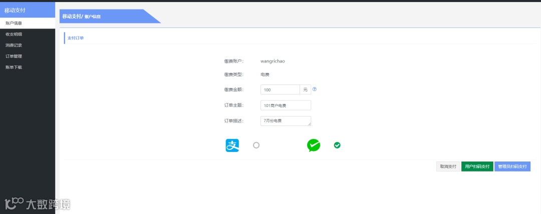Click the WeChat Pay logo icon
541x214 pixels.
pyautogui.click(x=314, y=145)
